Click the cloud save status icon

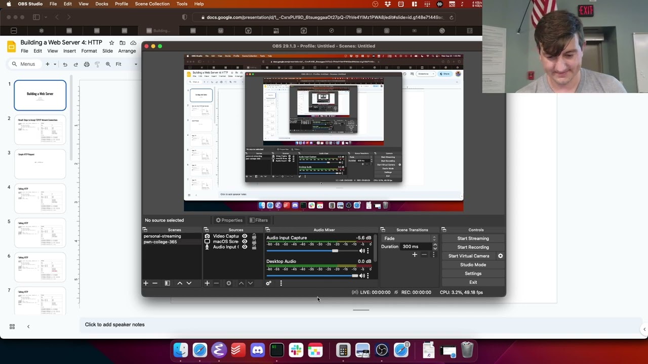click(133, 42)
